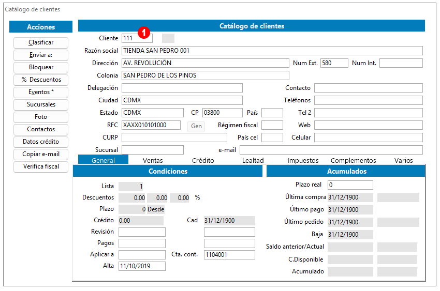440x291 pixels.
Task: Click the Plazo real field
Action: (x=350, y=185)
